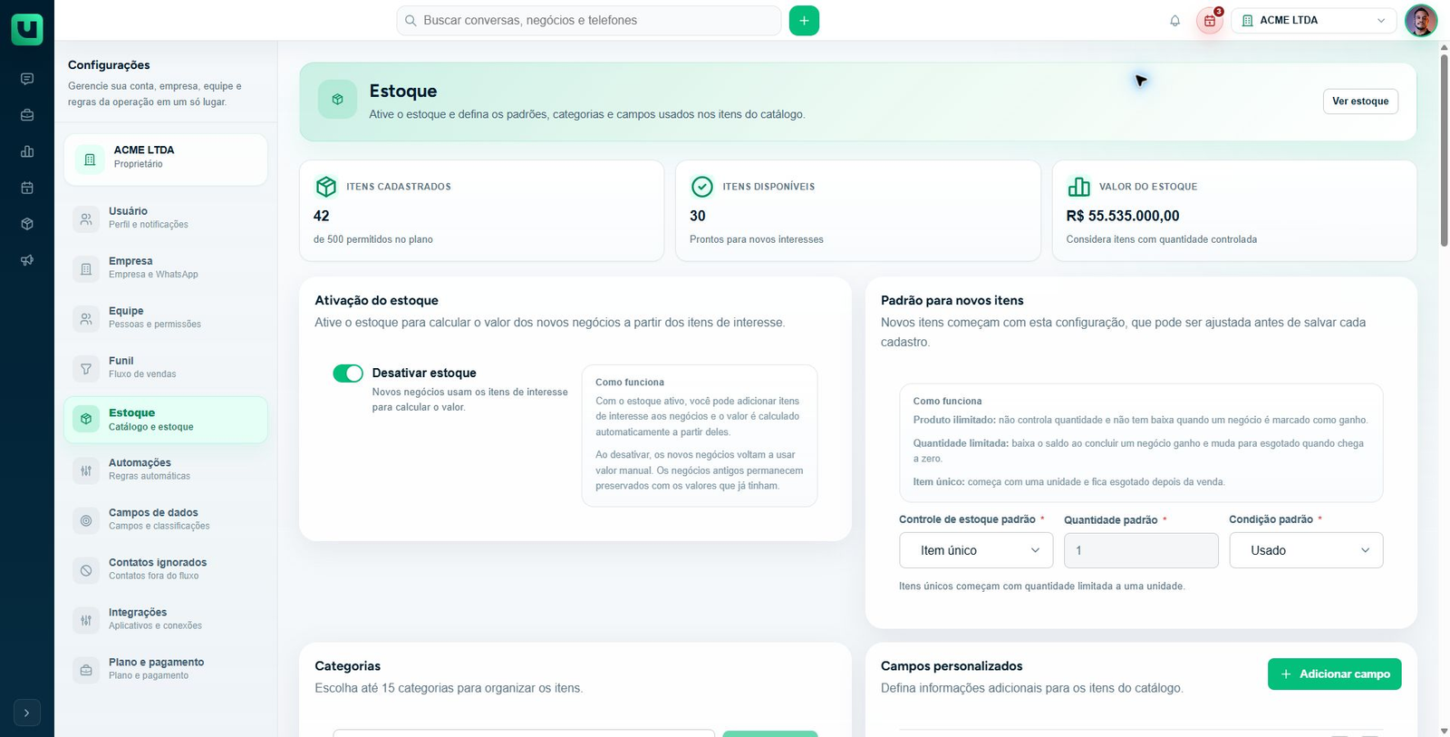Click the Campos personalizados heading
The image size is (1450, 737).
click(x=952, y=666)
